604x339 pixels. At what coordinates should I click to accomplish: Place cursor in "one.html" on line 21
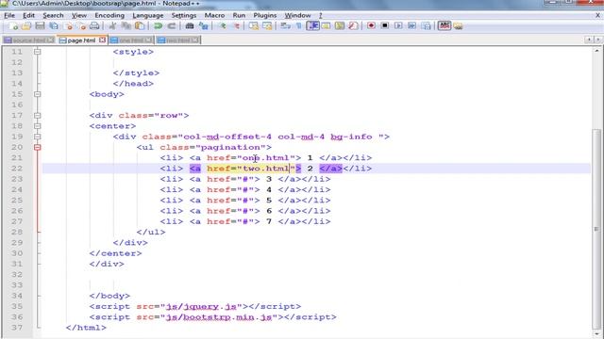pos(265,158)
